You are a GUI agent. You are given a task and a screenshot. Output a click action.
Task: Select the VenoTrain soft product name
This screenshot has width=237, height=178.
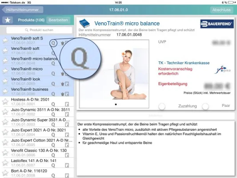click(25, 49)
